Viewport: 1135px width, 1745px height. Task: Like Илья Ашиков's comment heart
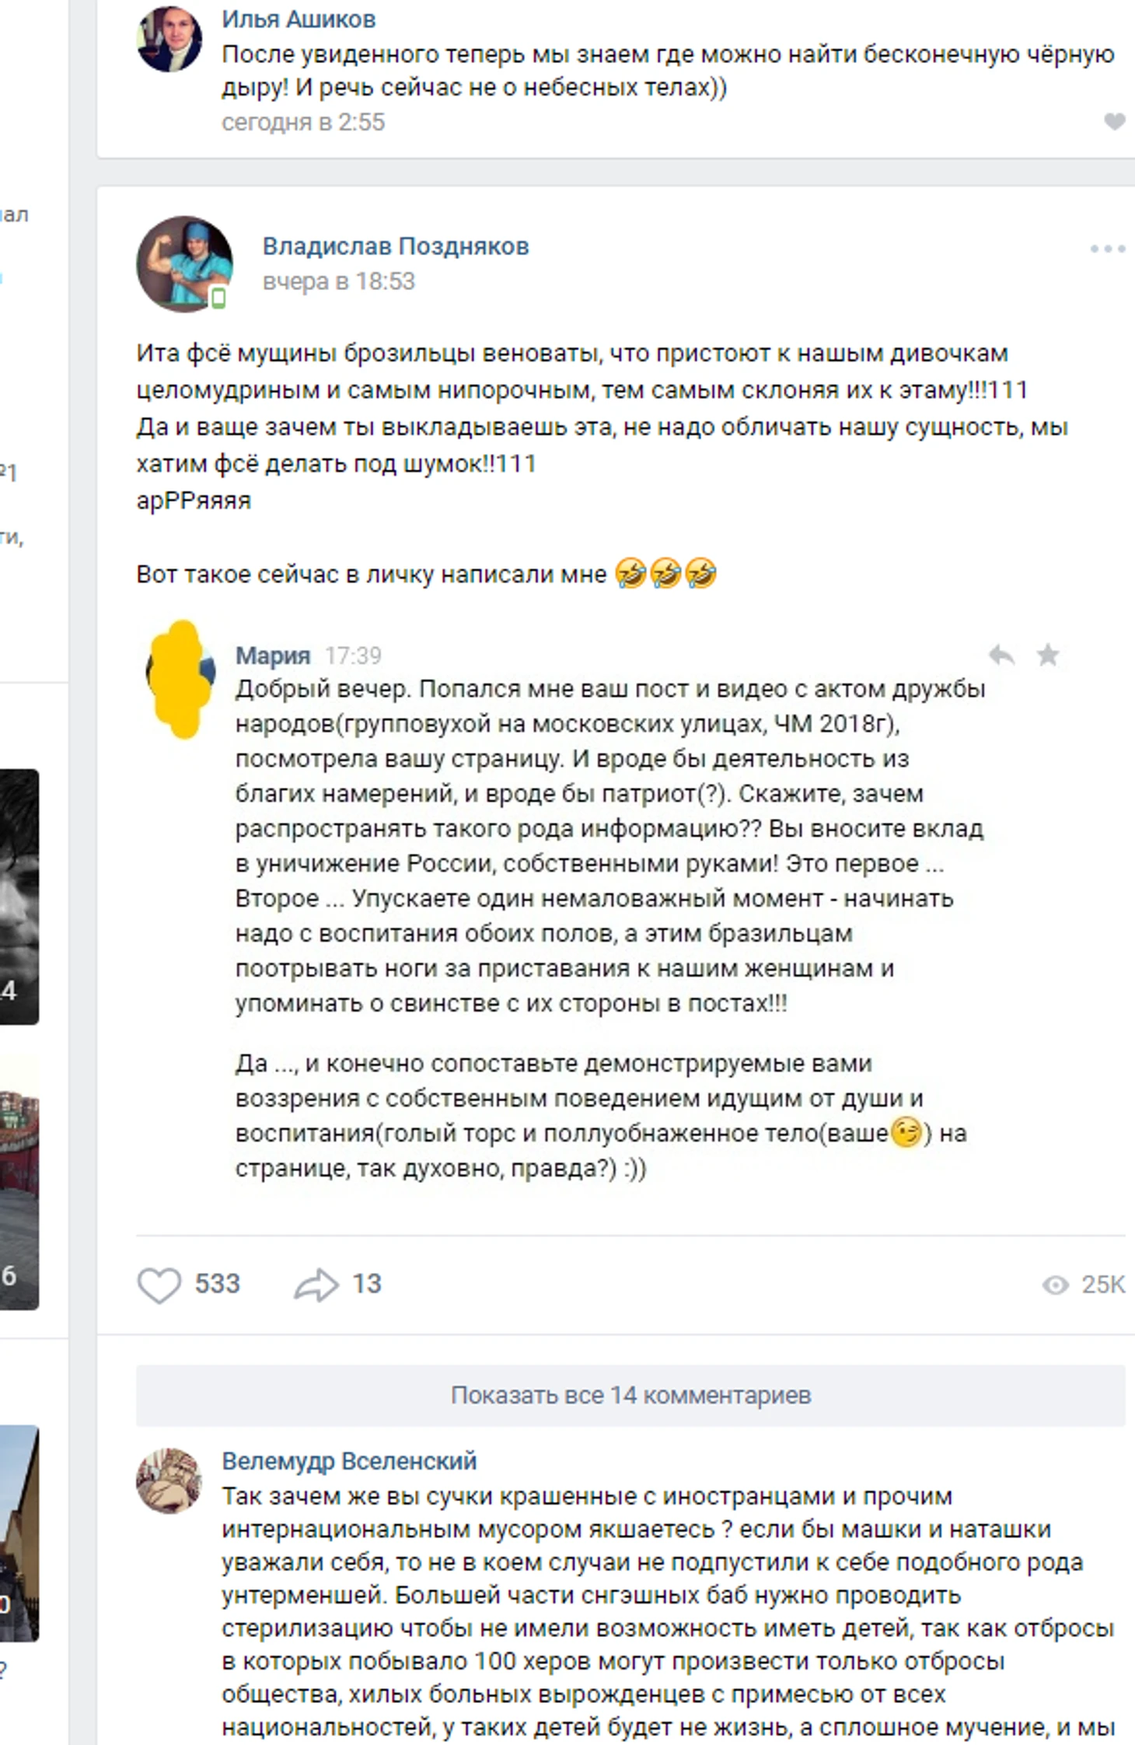point(1115,121)
